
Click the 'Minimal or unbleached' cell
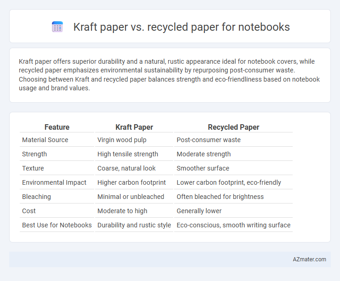tap(131, 197)
